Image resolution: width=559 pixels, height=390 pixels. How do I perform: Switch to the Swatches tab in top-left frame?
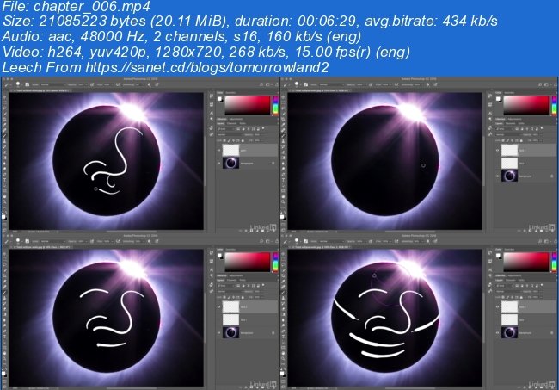[x=230, y=93]
